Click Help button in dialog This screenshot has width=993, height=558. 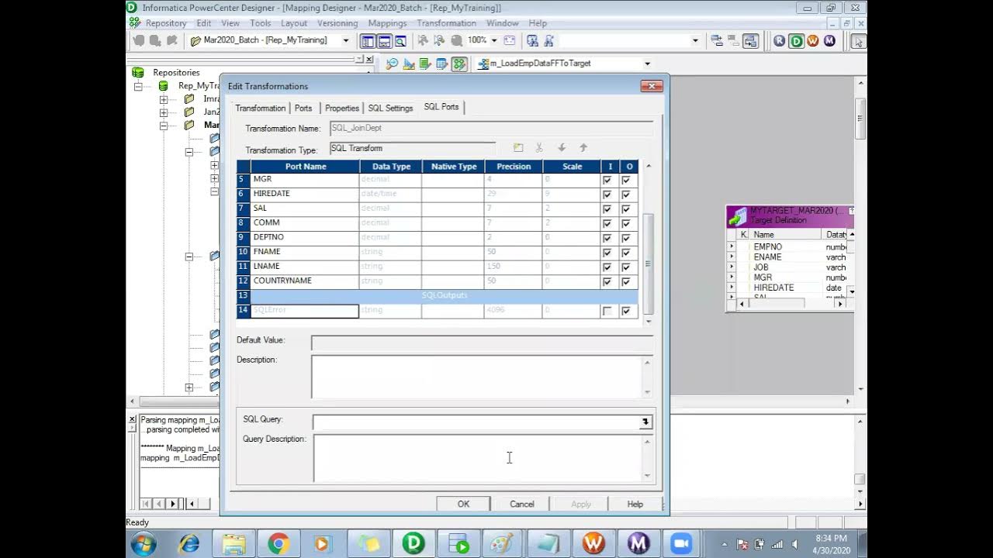click(x=635, y=504)
